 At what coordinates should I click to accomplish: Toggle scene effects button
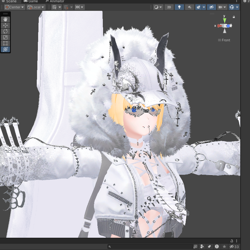198,7
